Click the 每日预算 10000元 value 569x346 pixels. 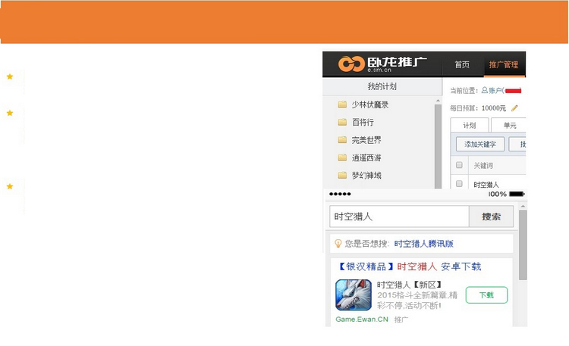(x=494, y=108)
